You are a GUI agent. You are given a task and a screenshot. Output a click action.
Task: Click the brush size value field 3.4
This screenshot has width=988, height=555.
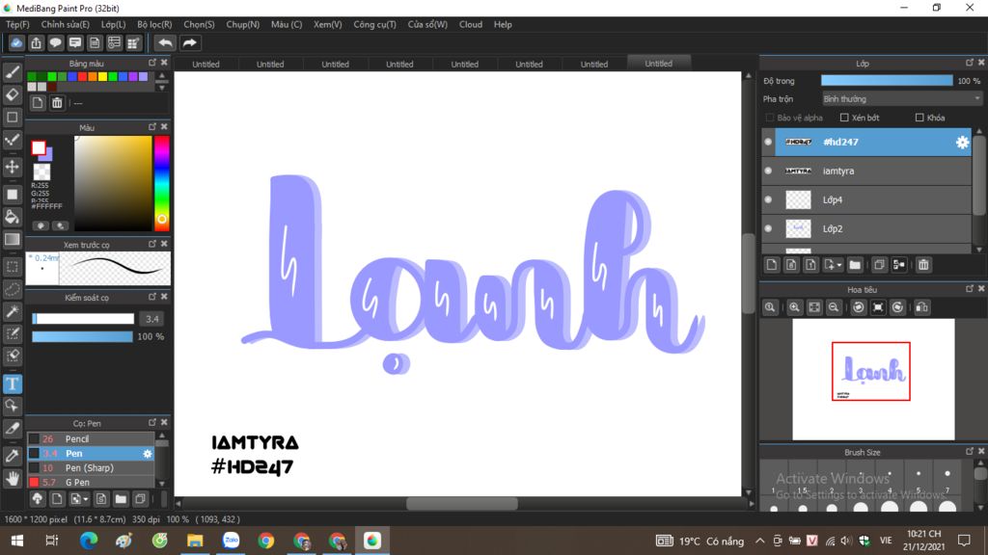click(x=151, y=319)
